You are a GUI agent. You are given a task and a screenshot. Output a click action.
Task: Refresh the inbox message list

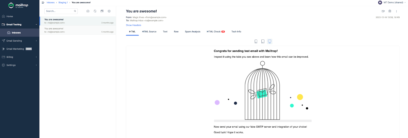(95, 11)
